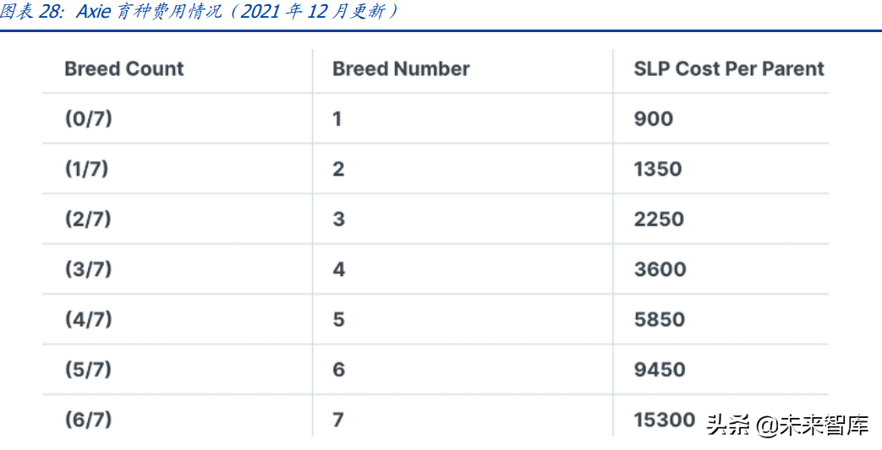This screenshot has height=450, width=882.
Task: Click the 3600 SLP cost value
Action: [x=660, y=269]
